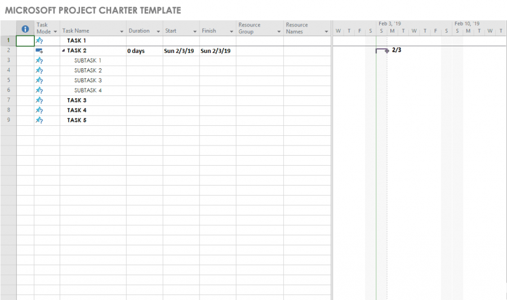Click the Finish column header label
This screenshot has width=507, height=300.
[x=209, y=31]
